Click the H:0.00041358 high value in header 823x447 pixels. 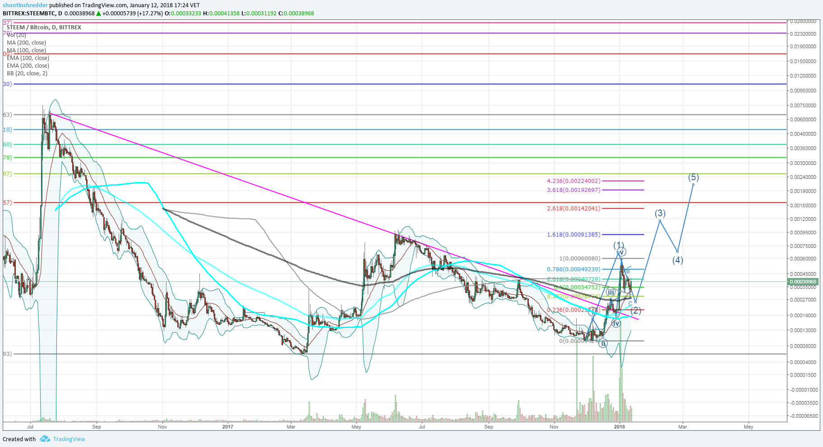pyautogui.click(x=221, y=14)
